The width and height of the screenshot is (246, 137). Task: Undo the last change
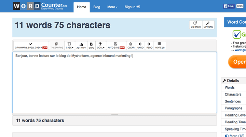click(x=140, y=46)
